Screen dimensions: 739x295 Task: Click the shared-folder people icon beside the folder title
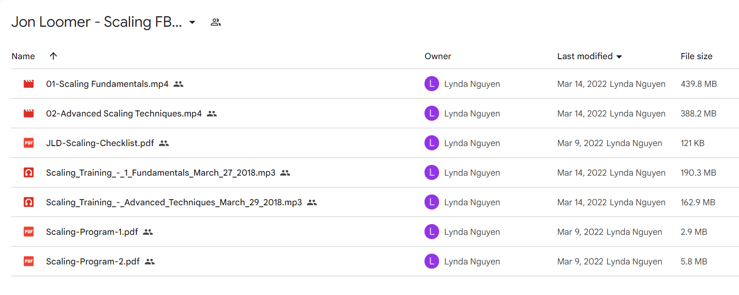(216, 22)
